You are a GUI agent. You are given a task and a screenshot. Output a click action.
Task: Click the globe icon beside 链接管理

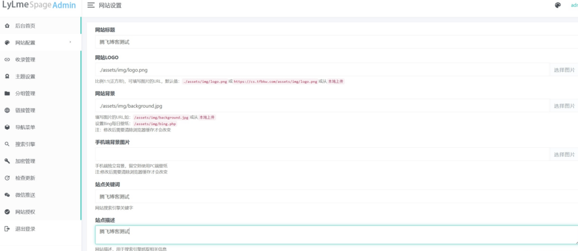(7, 111)
